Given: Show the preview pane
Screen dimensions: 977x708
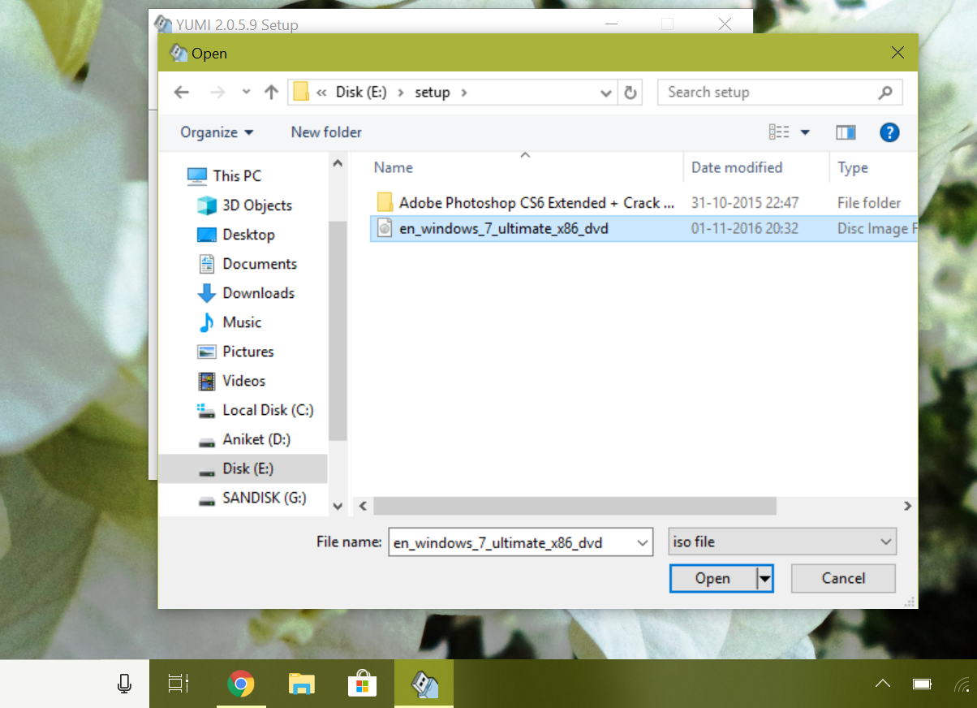Looking at the screenshot, I should coord(845,132).
